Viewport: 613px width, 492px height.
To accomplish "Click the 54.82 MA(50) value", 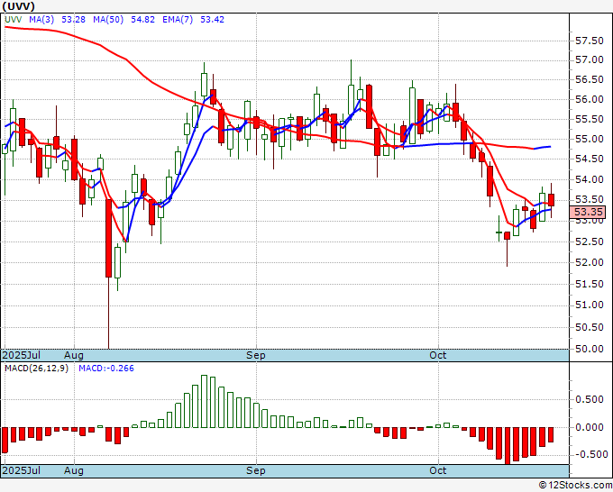I will [x=142, y=20].
